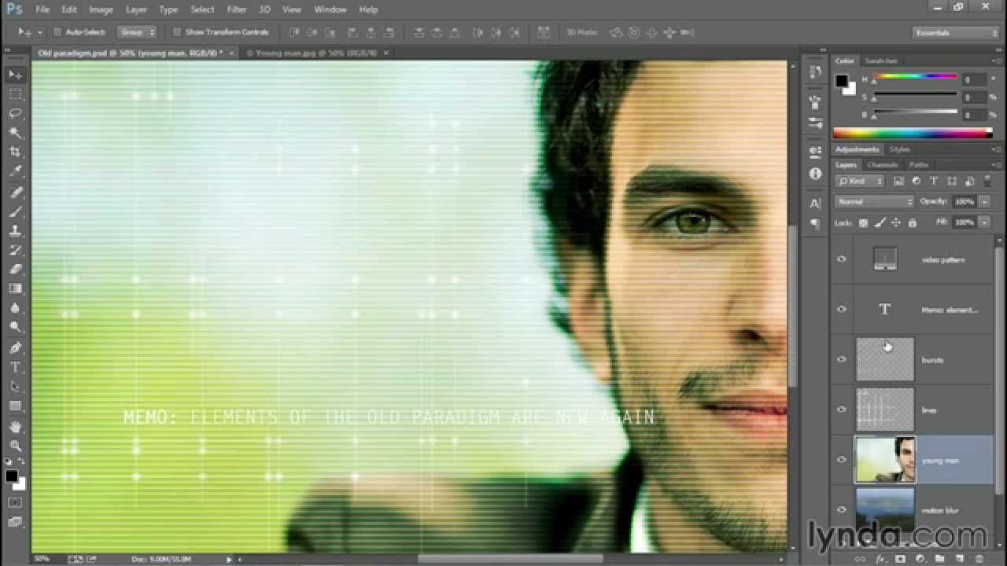The height and width of the screenshot is (566, 1007).
Task: Switch to the Paths tab
Action: click(918, 165)
